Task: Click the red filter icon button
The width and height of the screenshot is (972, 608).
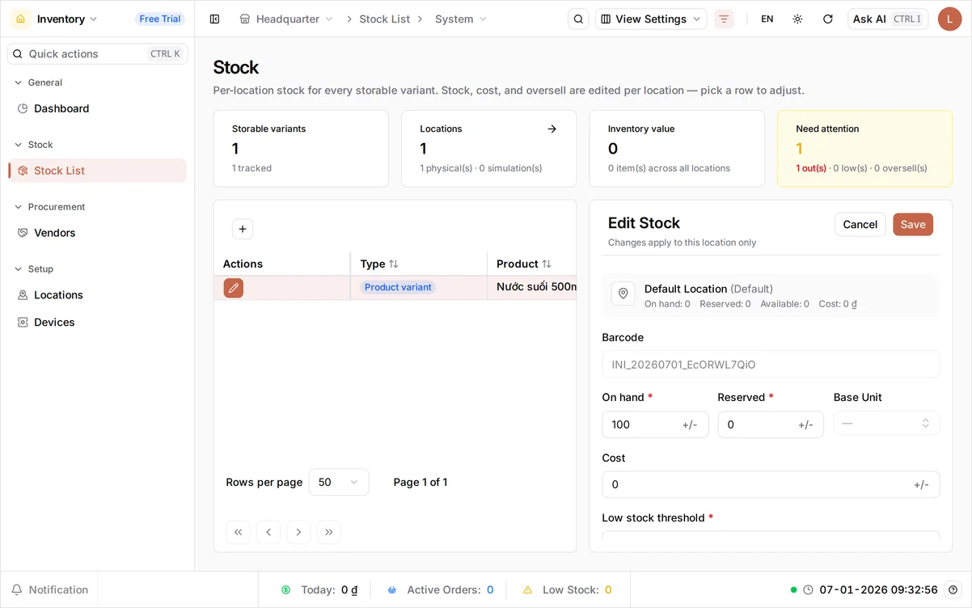Action: [724, 19]
